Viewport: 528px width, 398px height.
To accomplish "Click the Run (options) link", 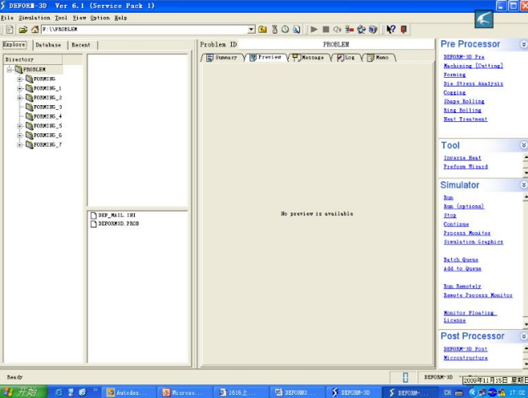I will 464,206.
